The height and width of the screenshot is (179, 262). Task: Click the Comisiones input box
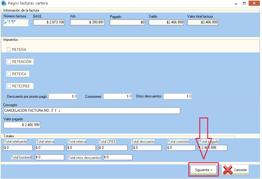tap(117, 97)
